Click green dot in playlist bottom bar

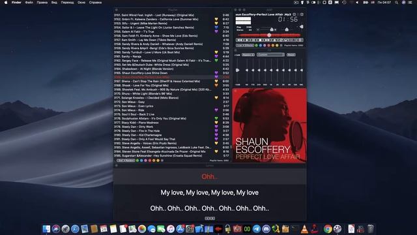pos(137,161)
